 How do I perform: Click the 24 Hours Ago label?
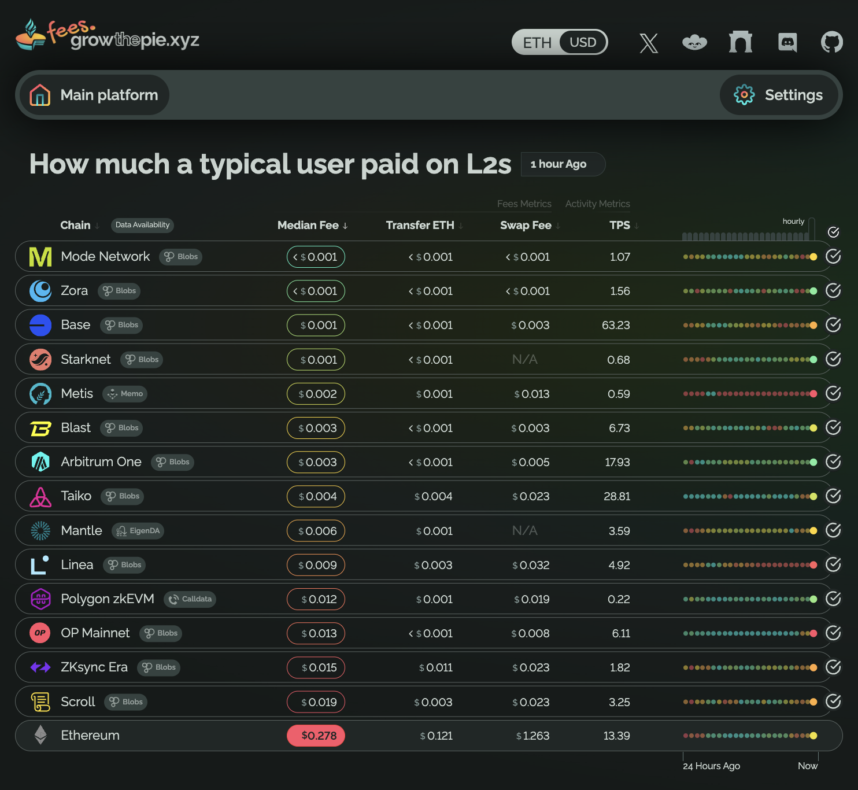(711, 766)
